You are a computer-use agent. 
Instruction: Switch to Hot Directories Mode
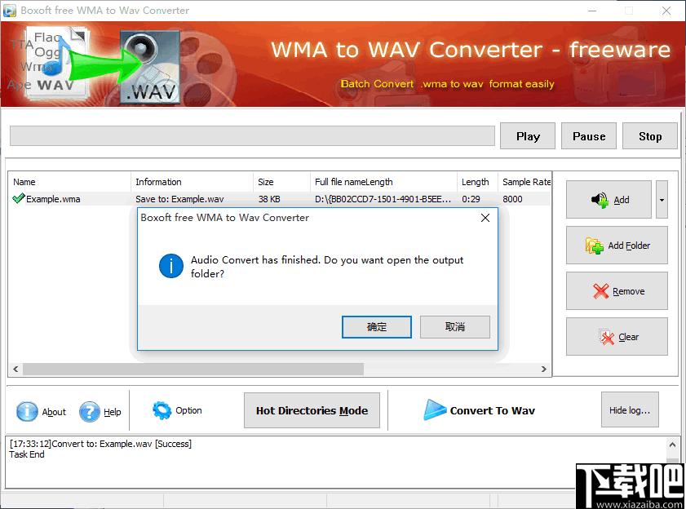312,410
